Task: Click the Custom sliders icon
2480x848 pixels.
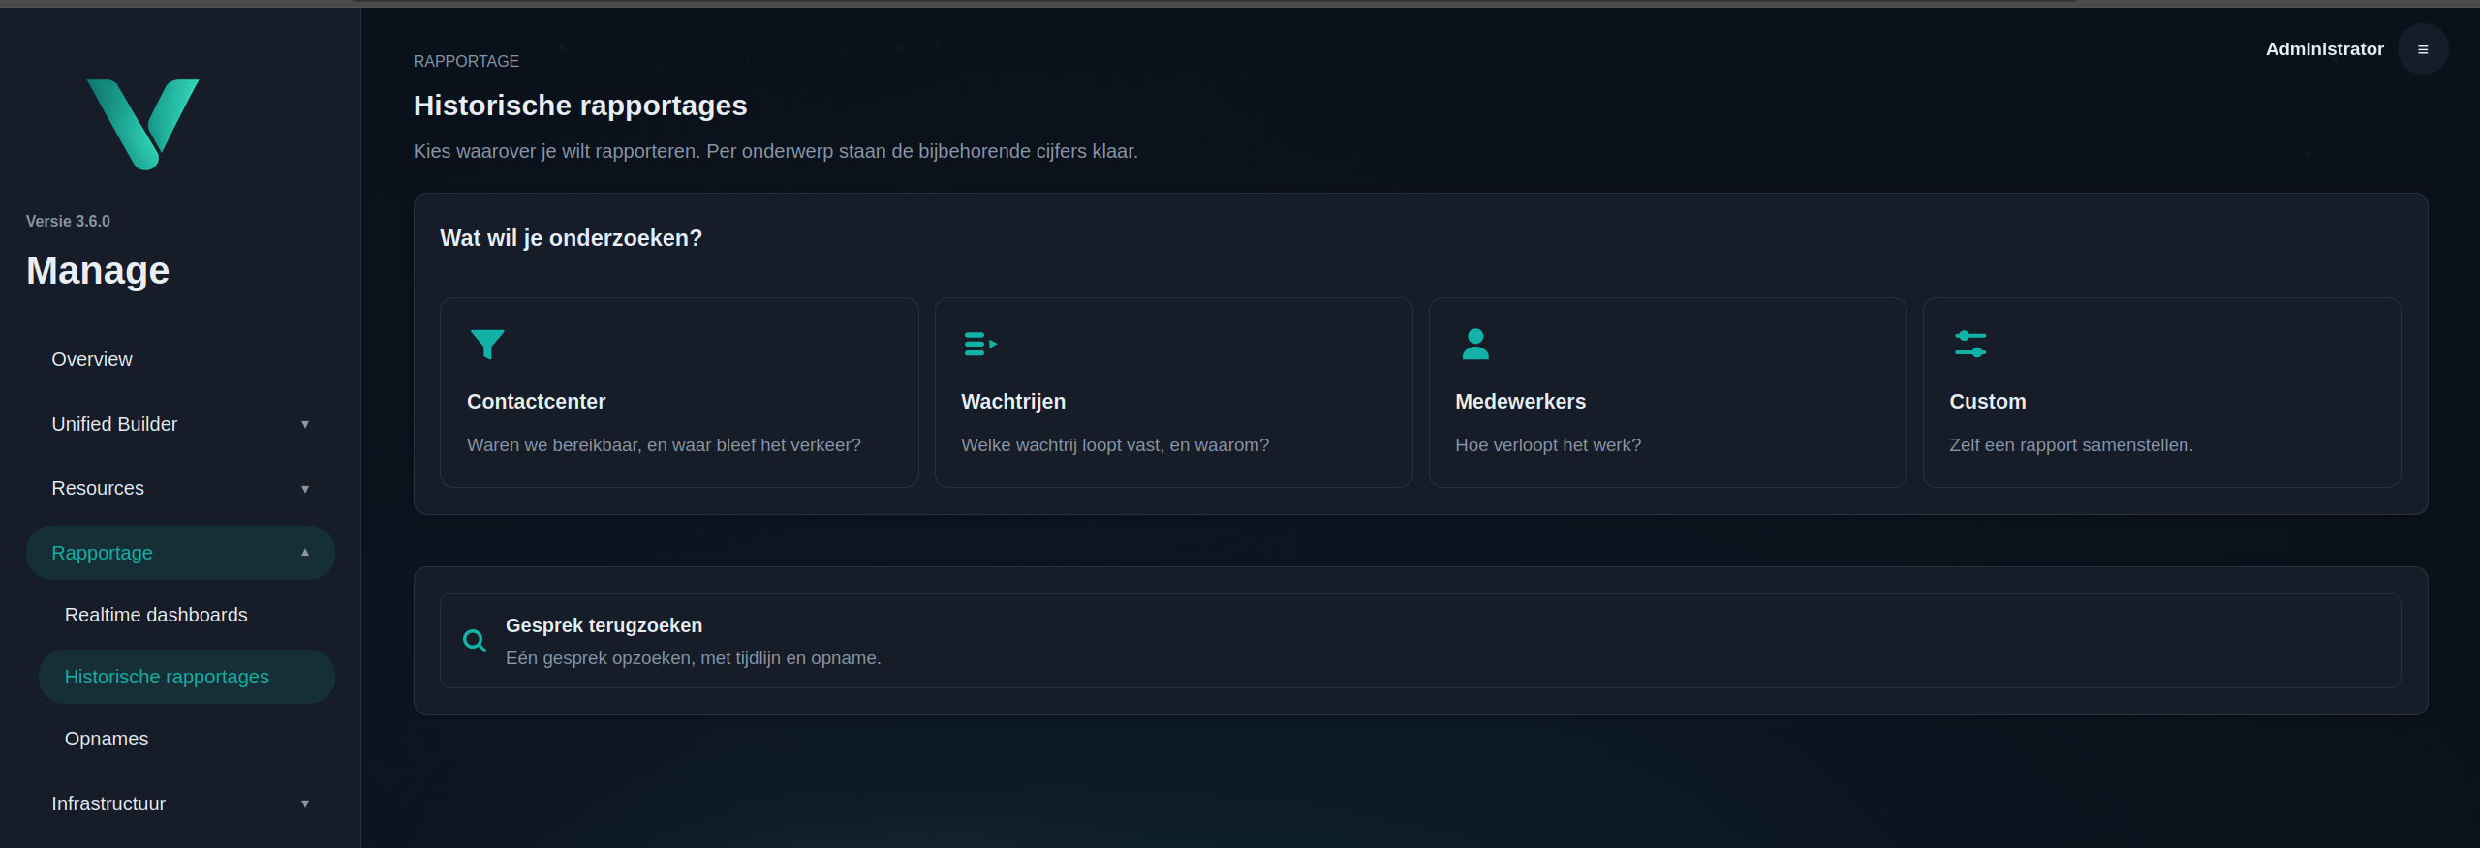Action: pyautogui.click(x=1970, y=344)
